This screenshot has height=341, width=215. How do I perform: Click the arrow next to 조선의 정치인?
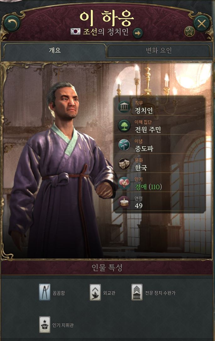pos(138,33)
